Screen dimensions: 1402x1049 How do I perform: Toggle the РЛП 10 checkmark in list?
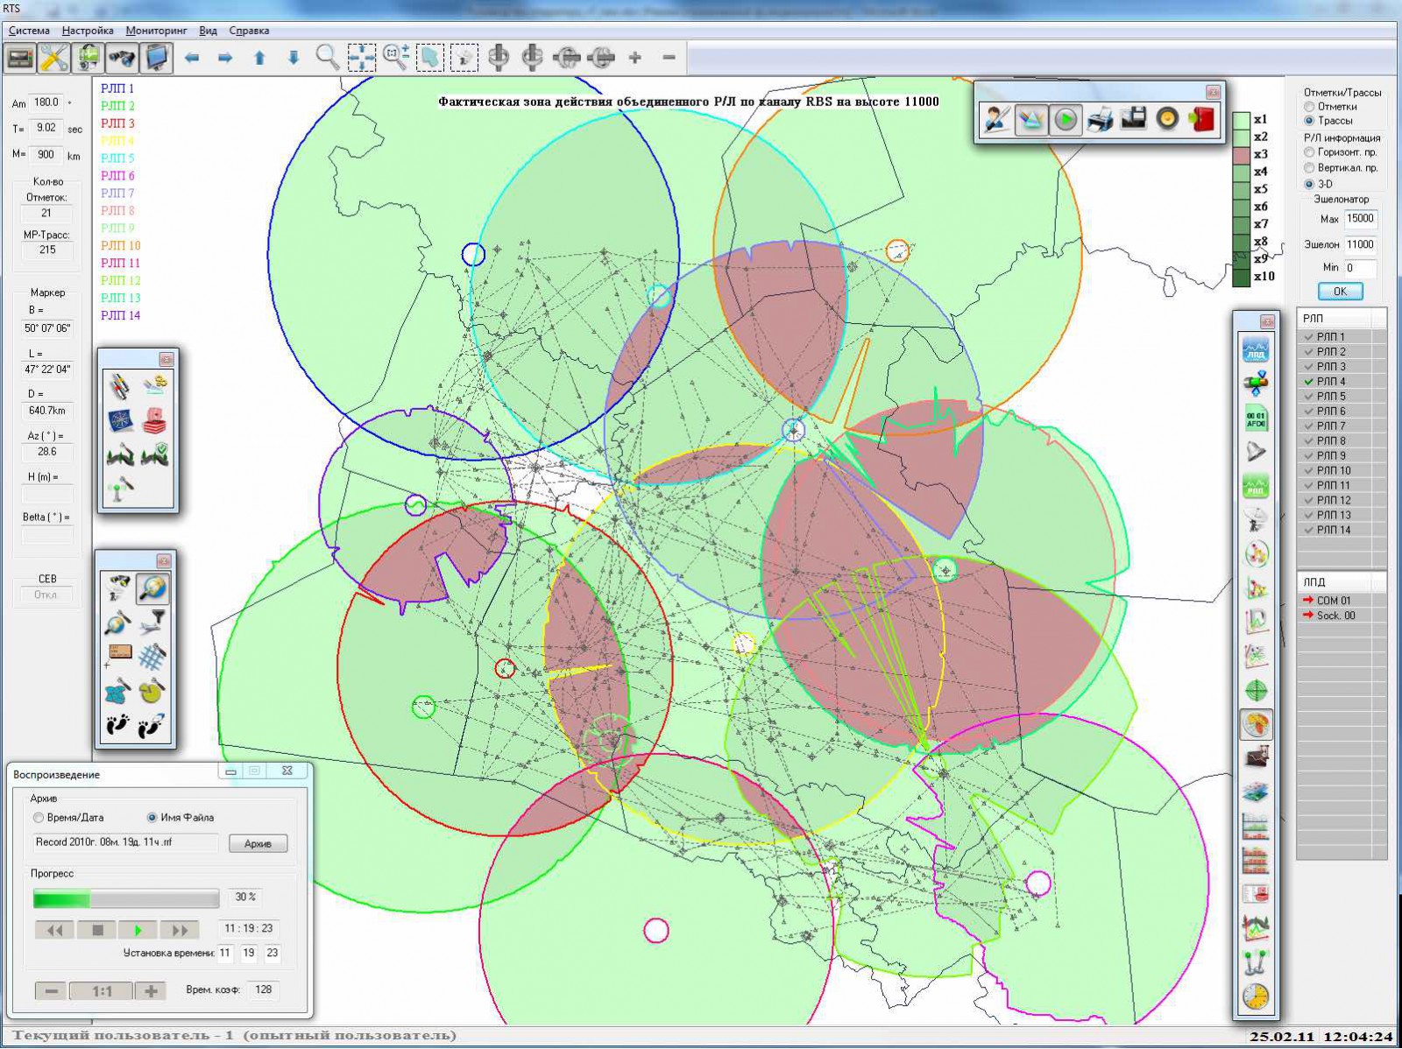[1309, 471]
